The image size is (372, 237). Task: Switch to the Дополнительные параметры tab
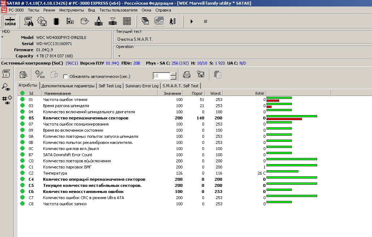pyautogui.click(x=68, y=86)
